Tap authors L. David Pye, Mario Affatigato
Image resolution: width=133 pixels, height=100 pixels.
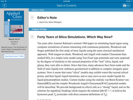49,22
